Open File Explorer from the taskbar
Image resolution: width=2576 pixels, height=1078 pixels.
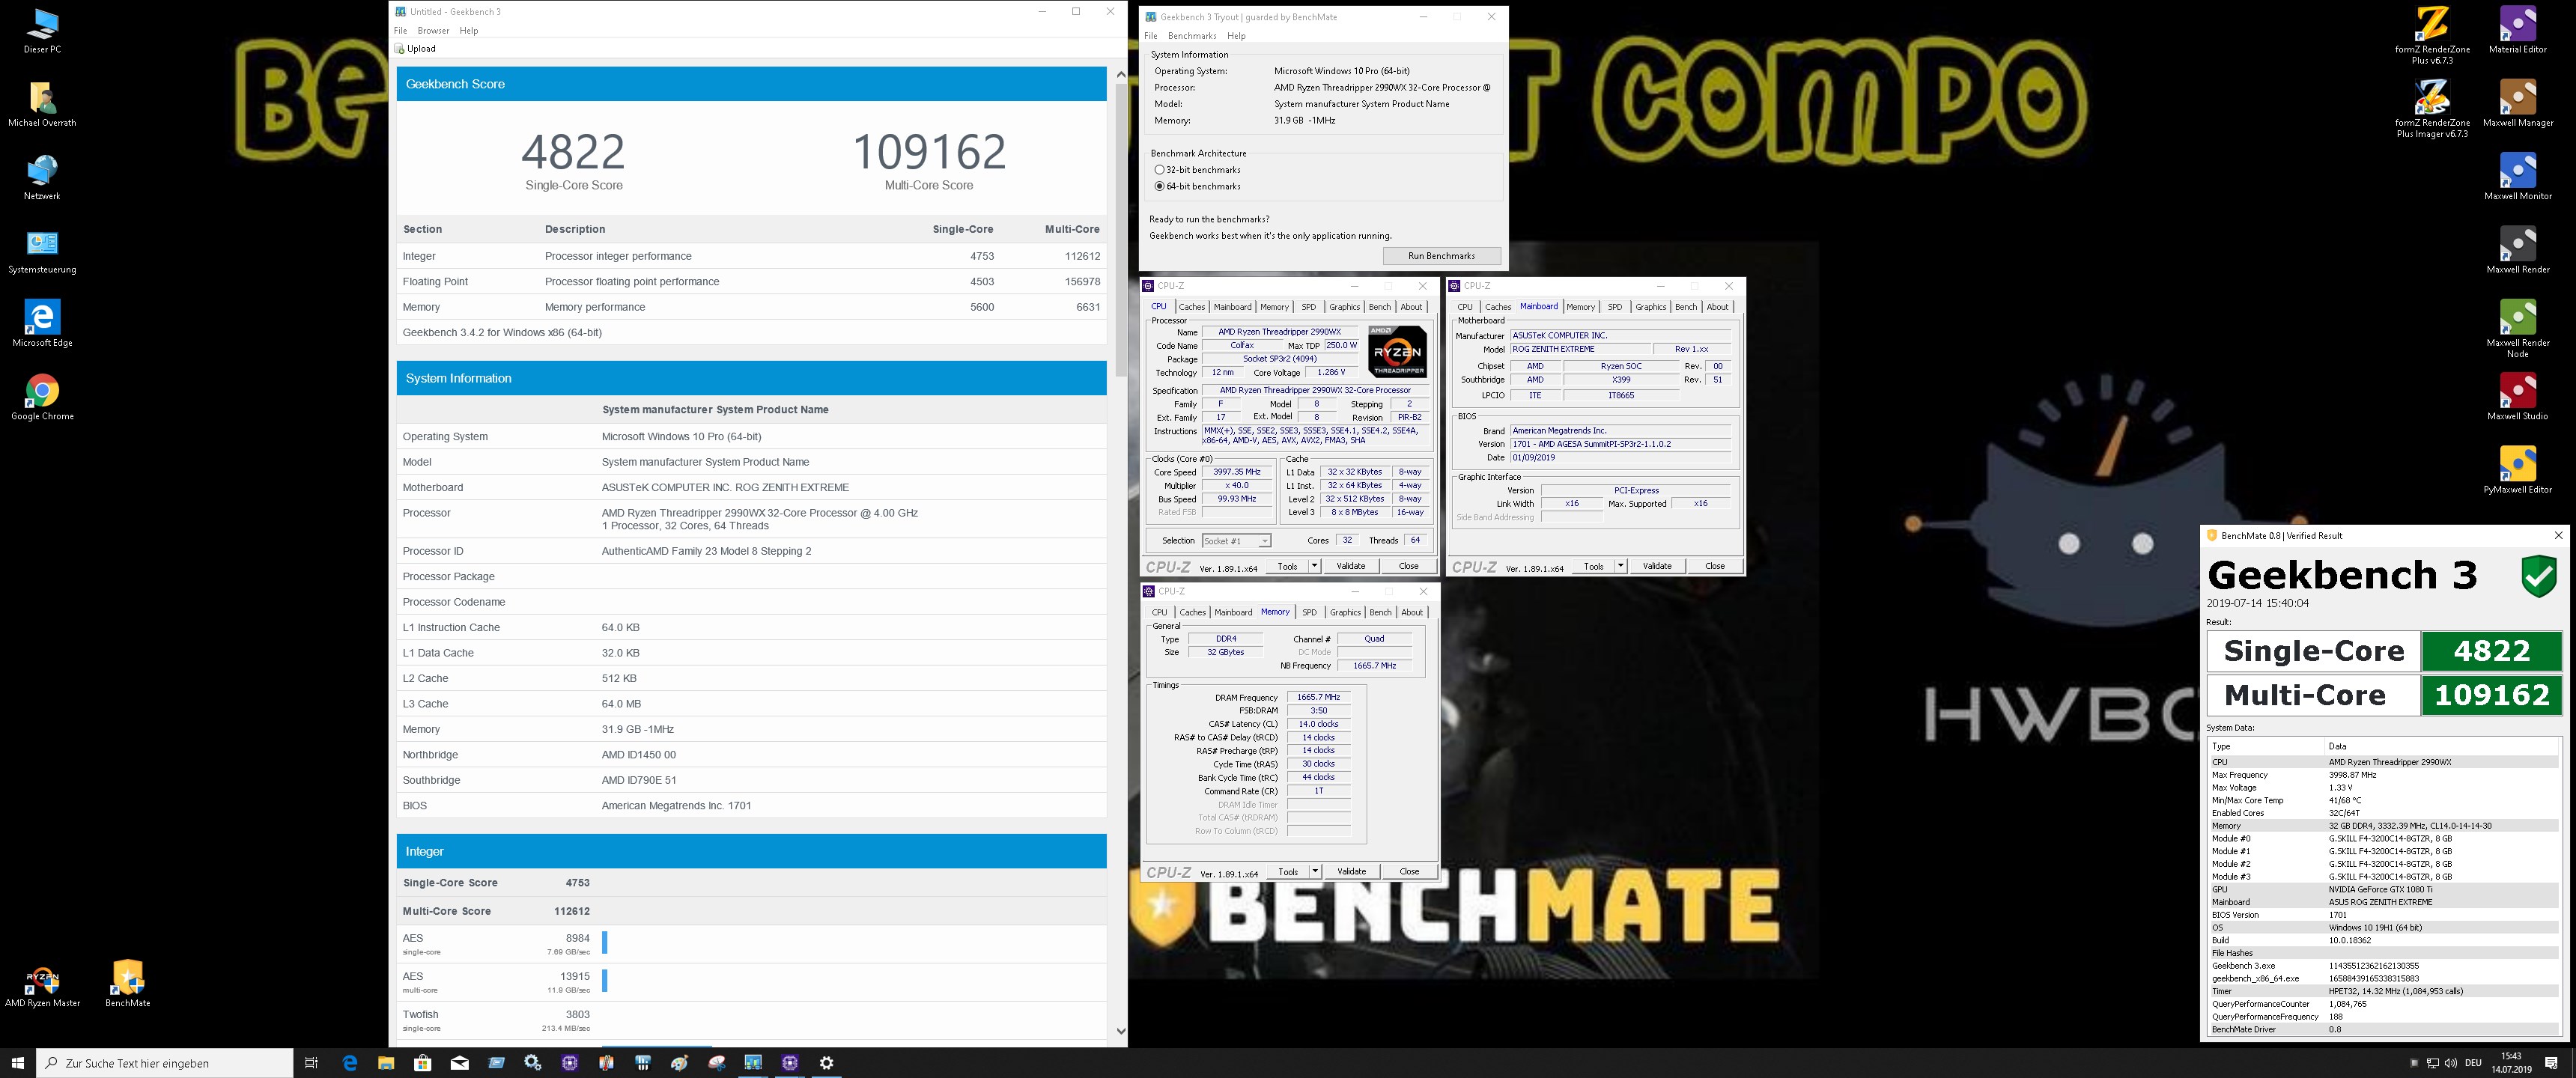pos(386,1063)
